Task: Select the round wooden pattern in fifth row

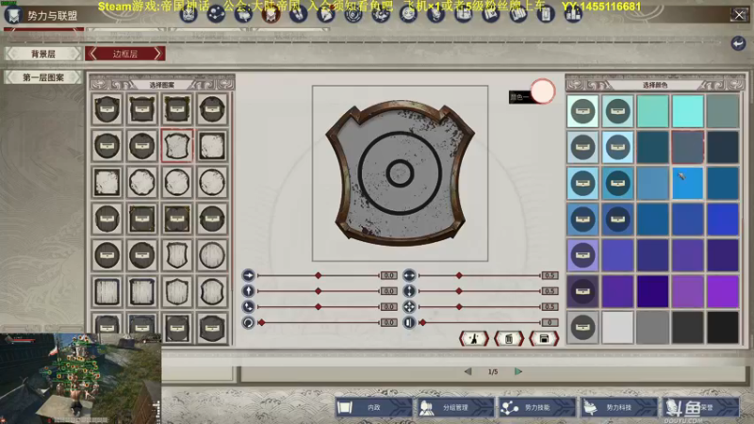Action: tap(212, 254)
